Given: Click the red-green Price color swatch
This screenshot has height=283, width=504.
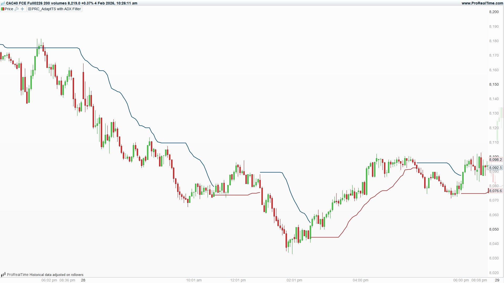Looking at the screenshot, I should tap(3, 9).
